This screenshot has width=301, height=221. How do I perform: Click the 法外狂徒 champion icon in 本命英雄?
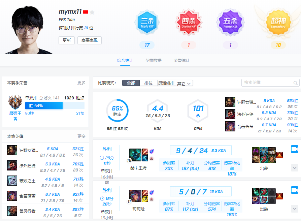[11, 166]
